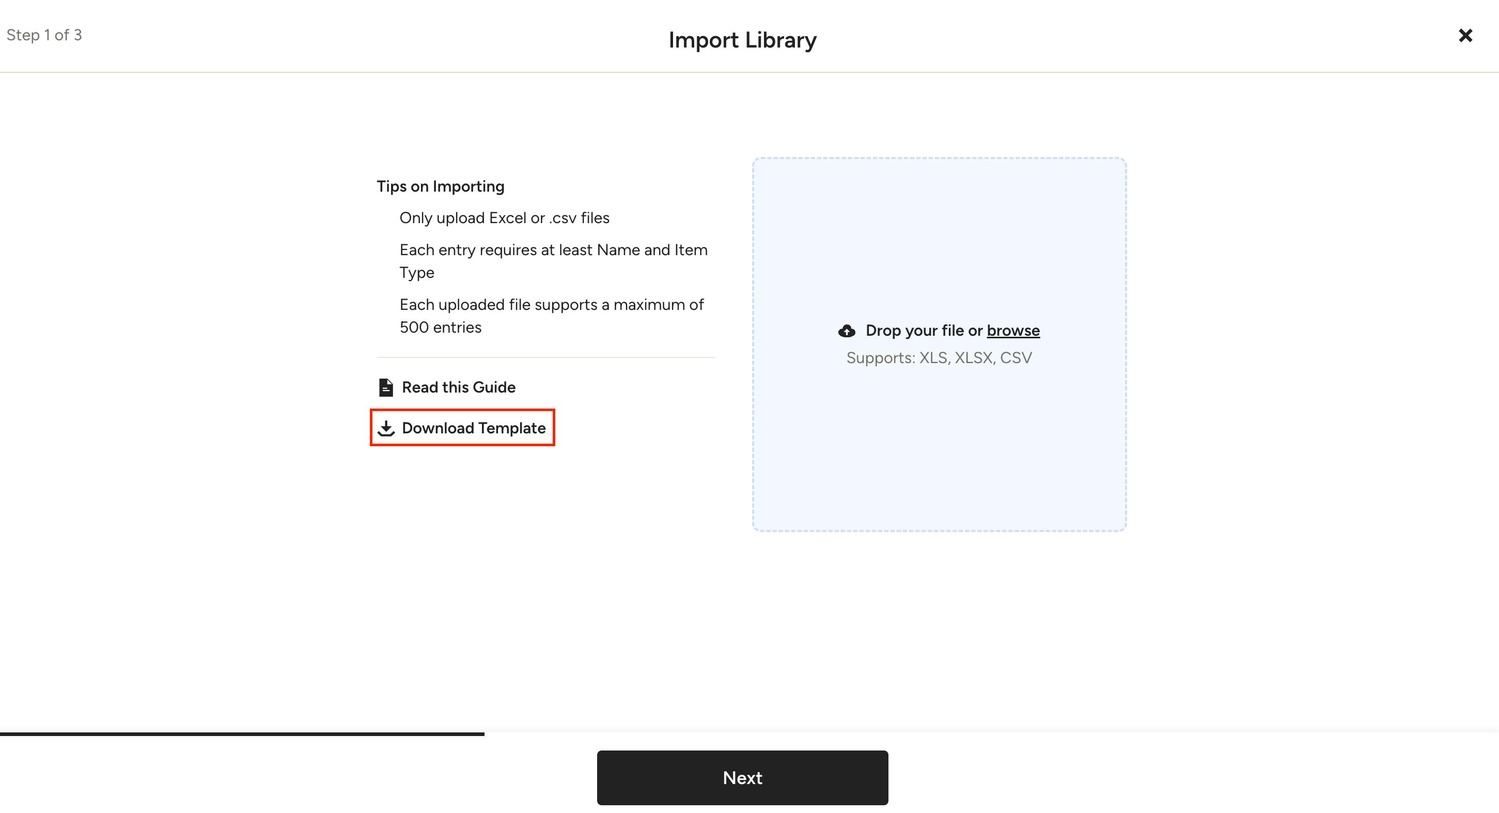The image size is (1499, 813).
Task: Click the cloud upload icon in drop zone
Action: [847, 331]
